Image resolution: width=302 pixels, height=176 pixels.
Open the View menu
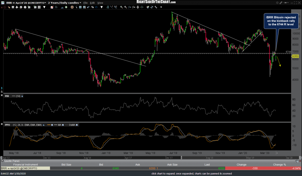coord(100,3)
